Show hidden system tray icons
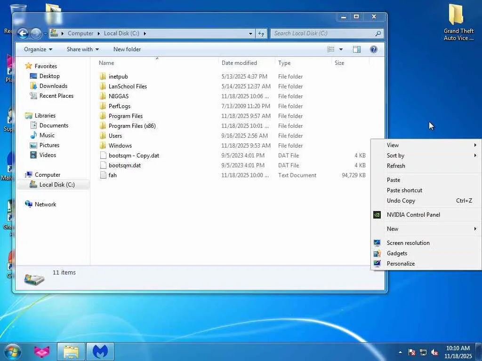This screenshot has height=361, width=482. [401, 352]
